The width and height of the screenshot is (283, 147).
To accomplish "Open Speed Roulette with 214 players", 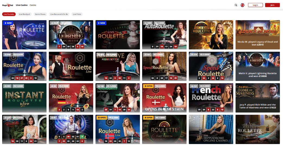I will 211,66.
